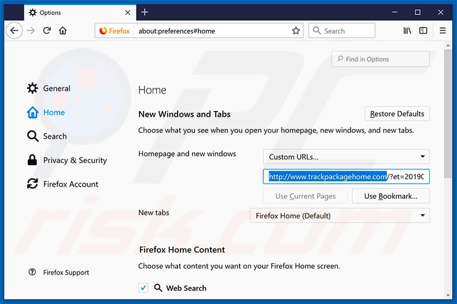Viewport: 457px width, 304px height.
Task: Click the address bar URL text
Action: [x=176, y=31]
